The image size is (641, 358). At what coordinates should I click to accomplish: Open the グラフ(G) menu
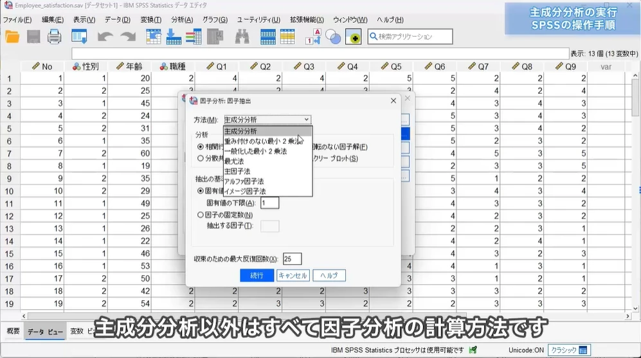[215, 20]
